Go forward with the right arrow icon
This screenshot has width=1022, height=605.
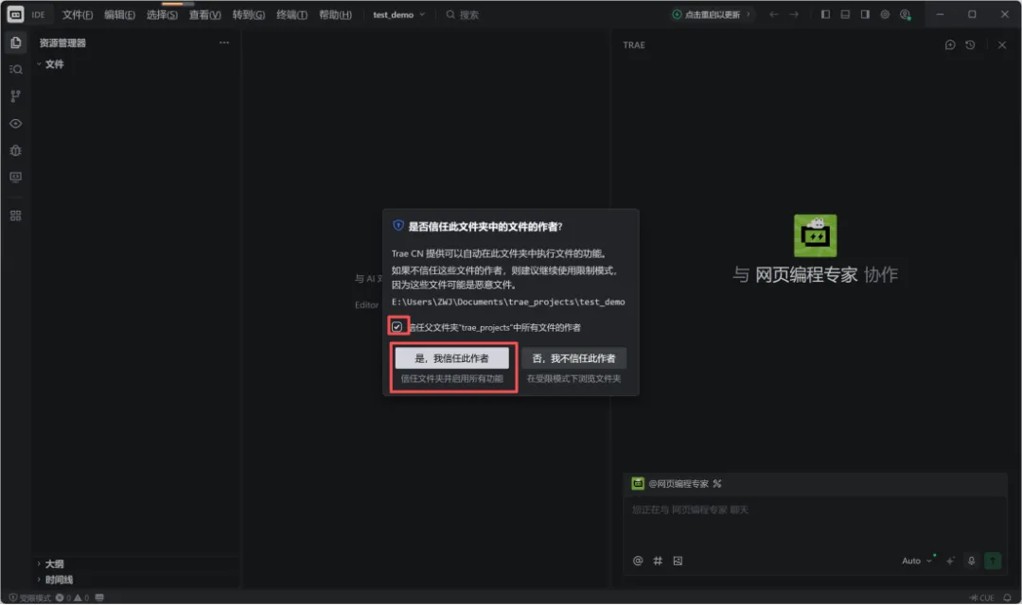tap(794, 14)
